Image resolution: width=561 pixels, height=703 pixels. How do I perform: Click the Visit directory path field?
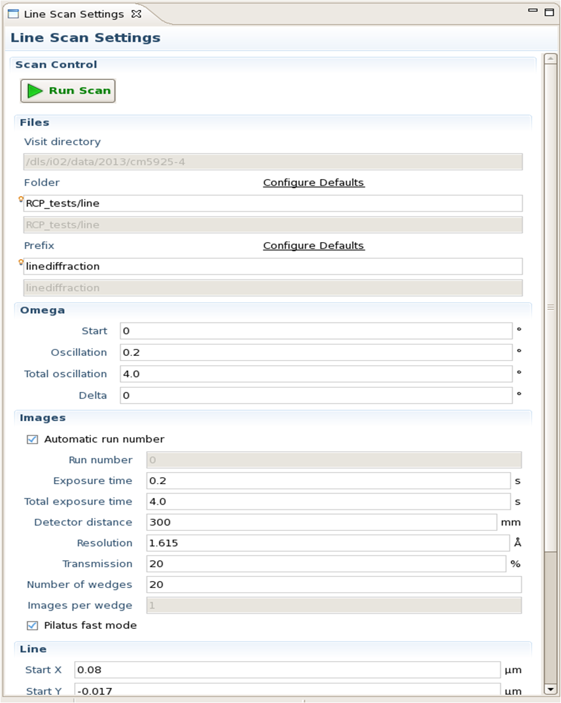(x=273, y=162)
